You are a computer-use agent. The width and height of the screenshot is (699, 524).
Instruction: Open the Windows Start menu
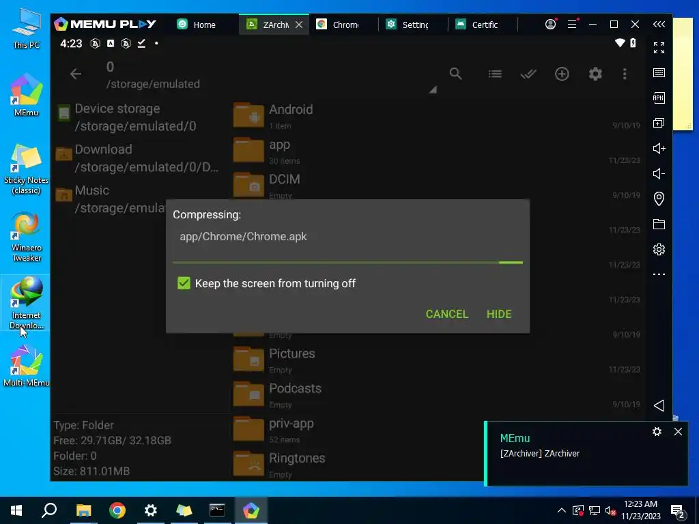16,510
